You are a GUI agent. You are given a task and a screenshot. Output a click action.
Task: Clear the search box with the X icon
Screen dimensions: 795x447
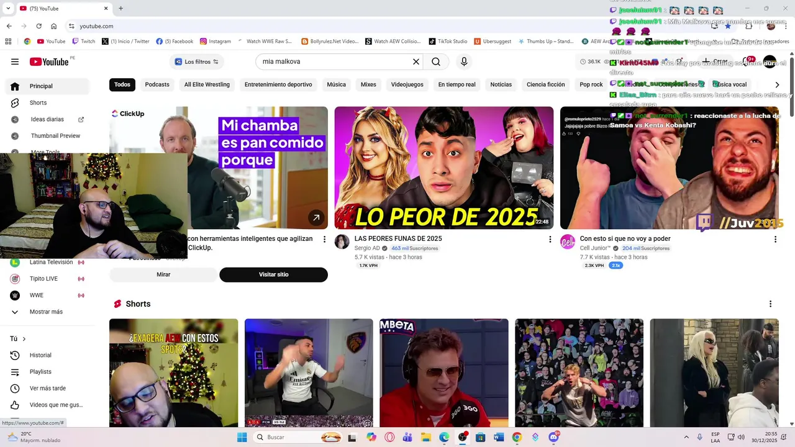(416, 61)
